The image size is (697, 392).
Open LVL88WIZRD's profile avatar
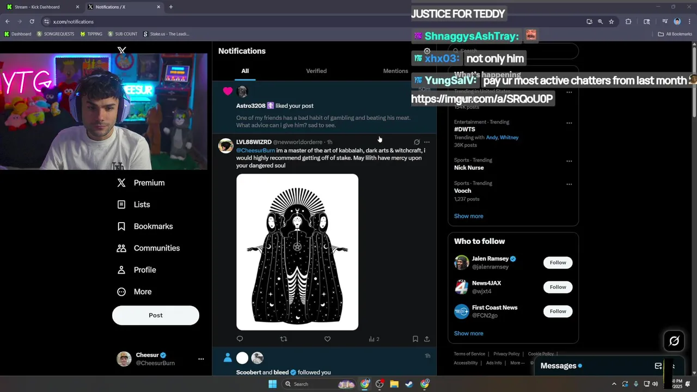coord(226,145)
